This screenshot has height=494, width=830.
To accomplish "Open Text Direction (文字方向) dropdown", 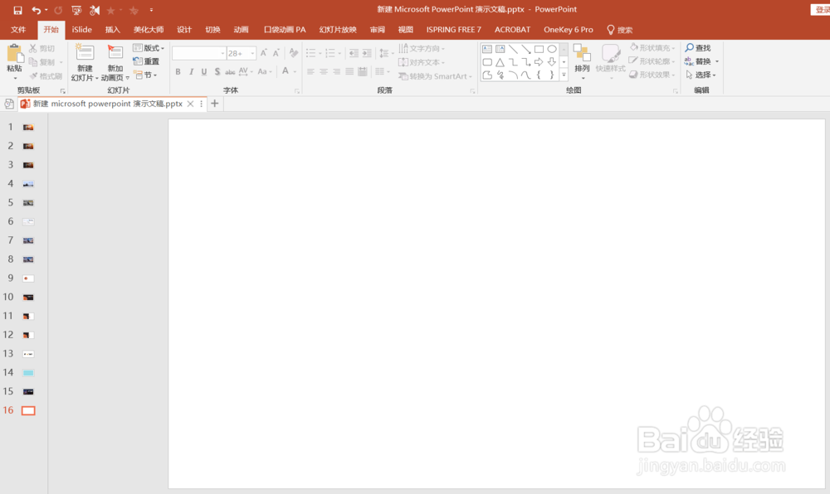I will (x=422, y=48).
